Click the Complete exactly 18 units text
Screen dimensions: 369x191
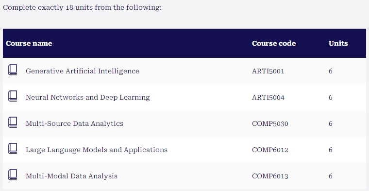[83, 7]
